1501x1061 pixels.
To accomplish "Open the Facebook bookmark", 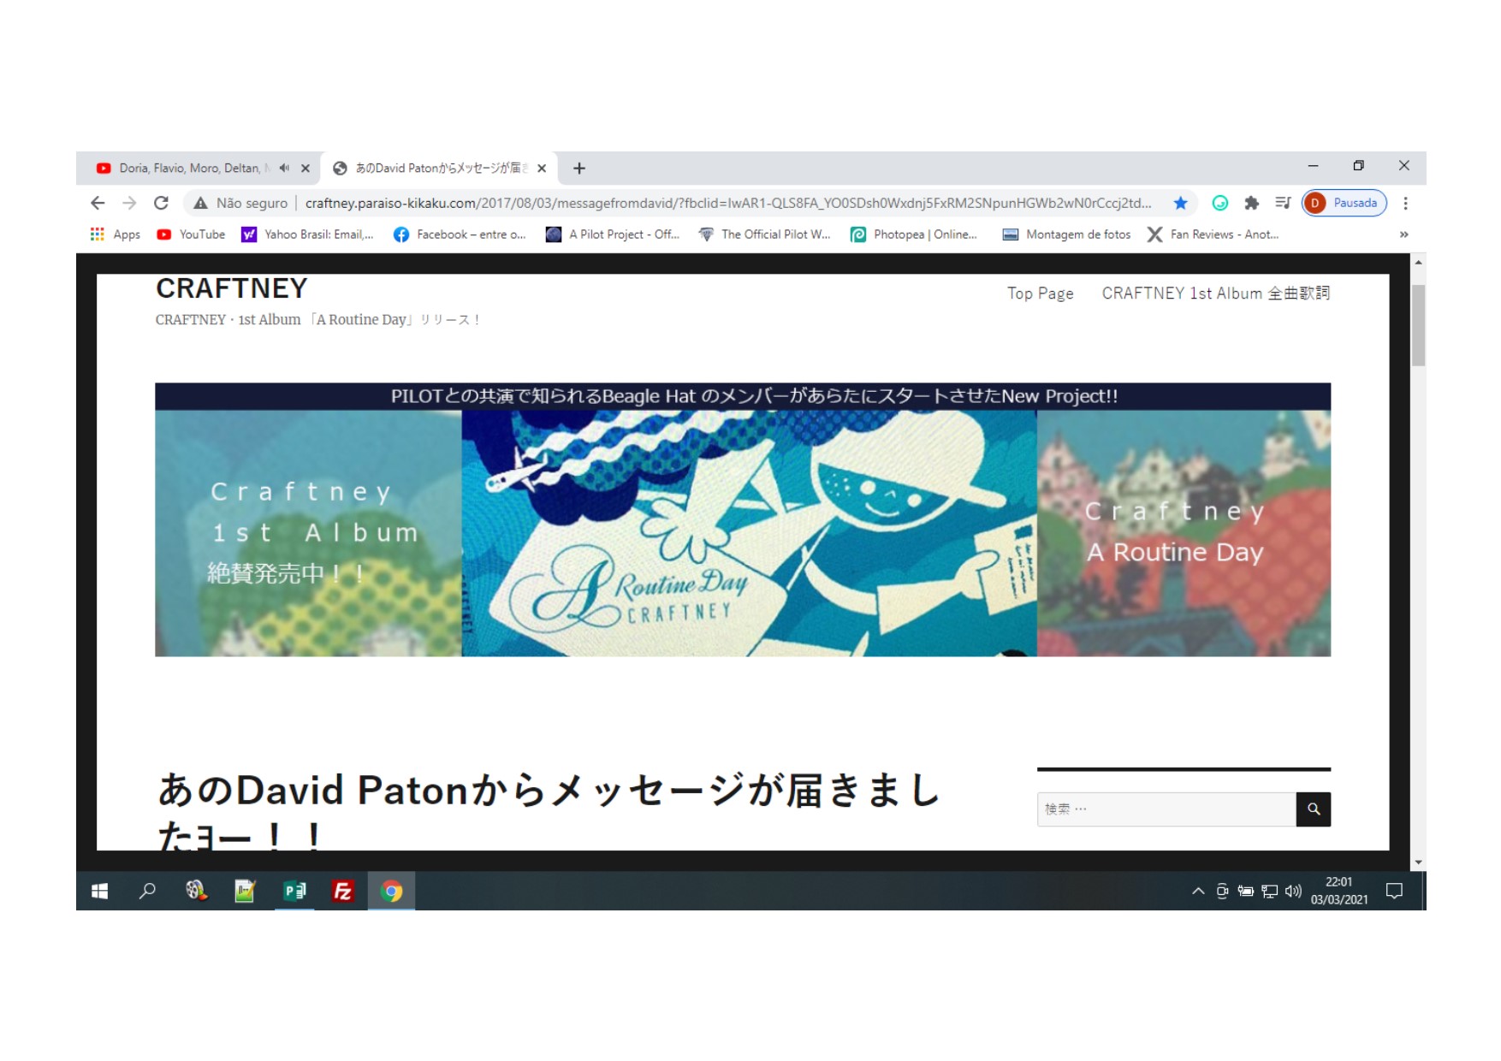I will (460, 234).
